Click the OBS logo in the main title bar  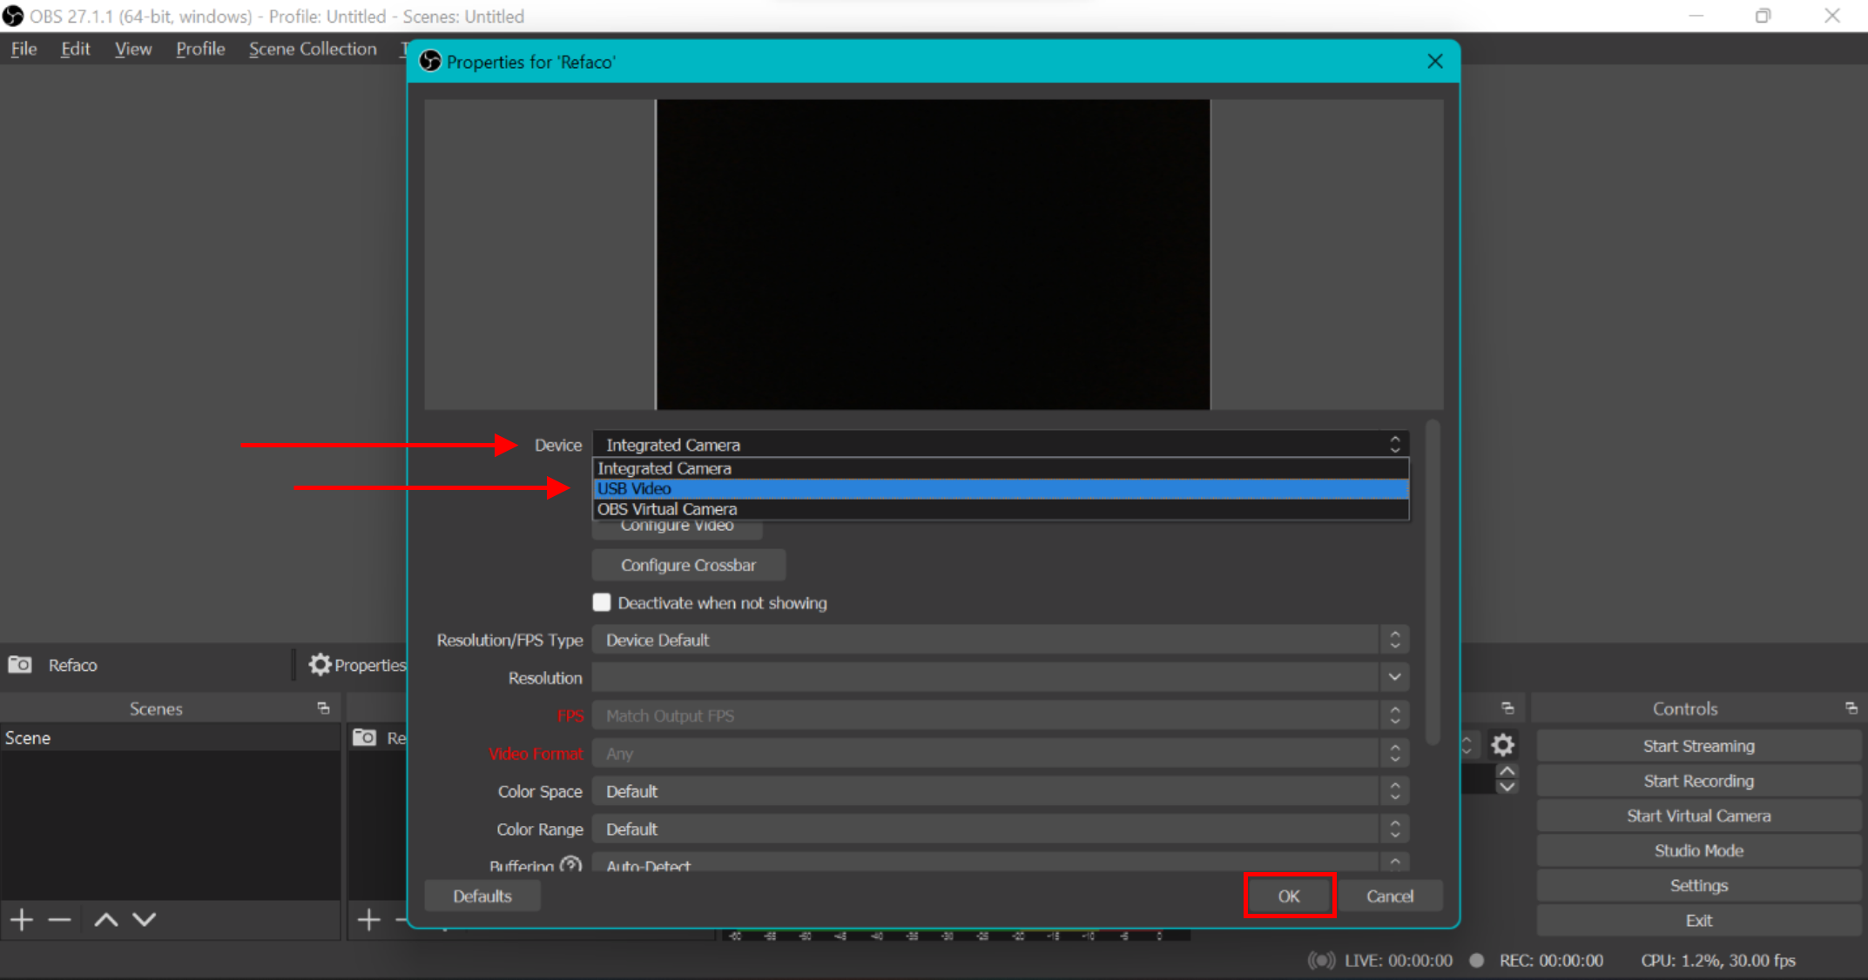tap(13, 16)
